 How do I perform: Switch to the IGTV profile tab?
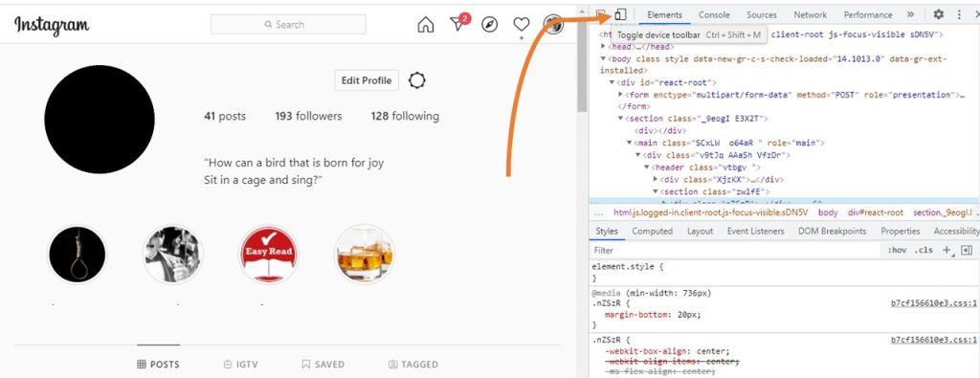click(240, 365)
